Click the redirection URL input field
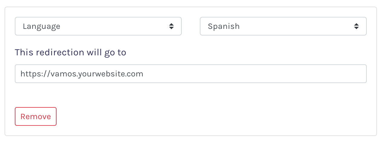 click(190, 74)
